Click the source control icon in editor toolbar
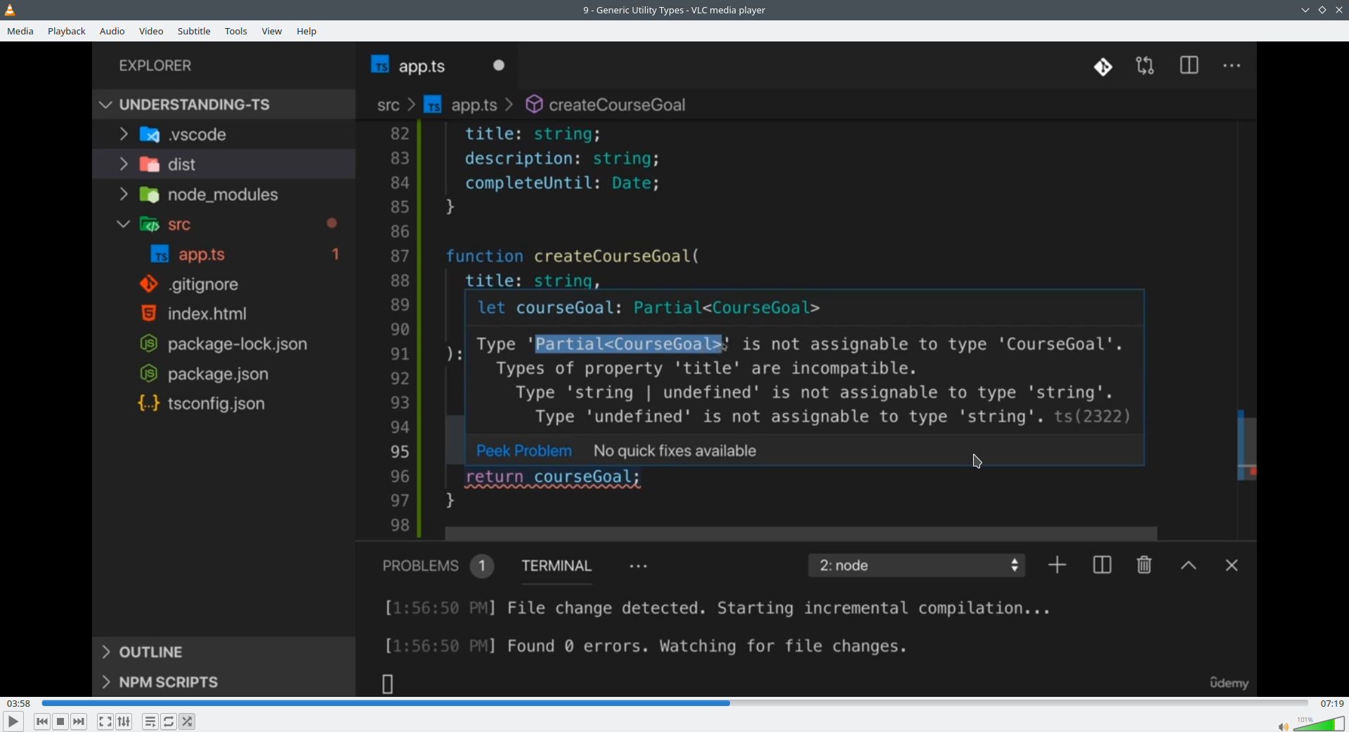Viewport: 1349px width, 732px height. pyautogui.click(x=1103, y=67)
